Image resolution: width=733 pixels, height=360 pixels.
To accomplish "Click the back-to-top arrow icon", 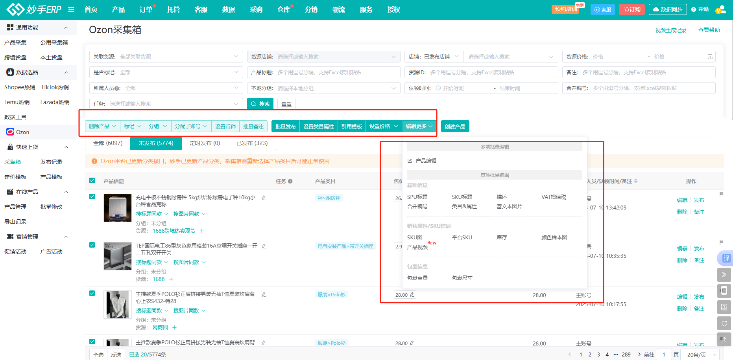I will point(724,340).
